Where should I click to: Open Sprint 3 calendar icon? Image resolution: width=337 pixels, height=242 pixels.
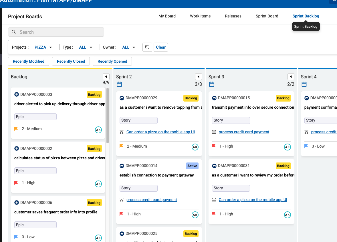pos(212,84)
